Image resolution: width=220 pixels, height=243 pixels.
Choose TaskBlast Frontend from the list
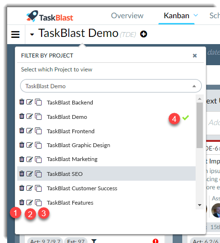(x=70, y=131)
